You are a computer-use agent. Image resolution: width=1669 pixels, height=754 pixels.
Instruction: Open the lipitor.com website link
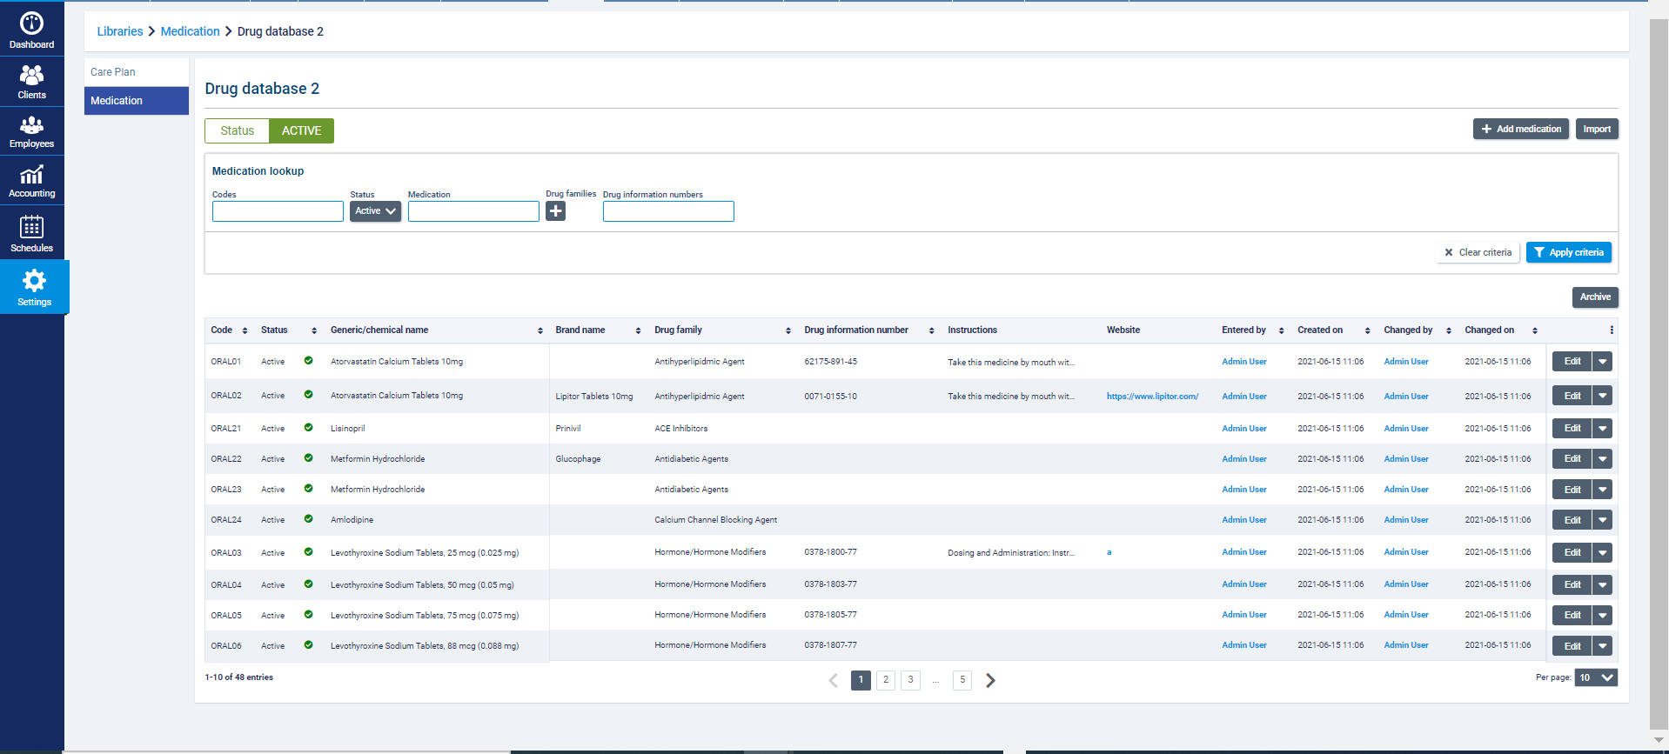(1152, 397)
